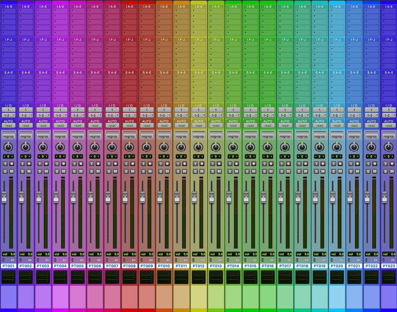Viewport: 397px width, 312px height.
Task: Mute track PT001
Action: click(12, 171)
